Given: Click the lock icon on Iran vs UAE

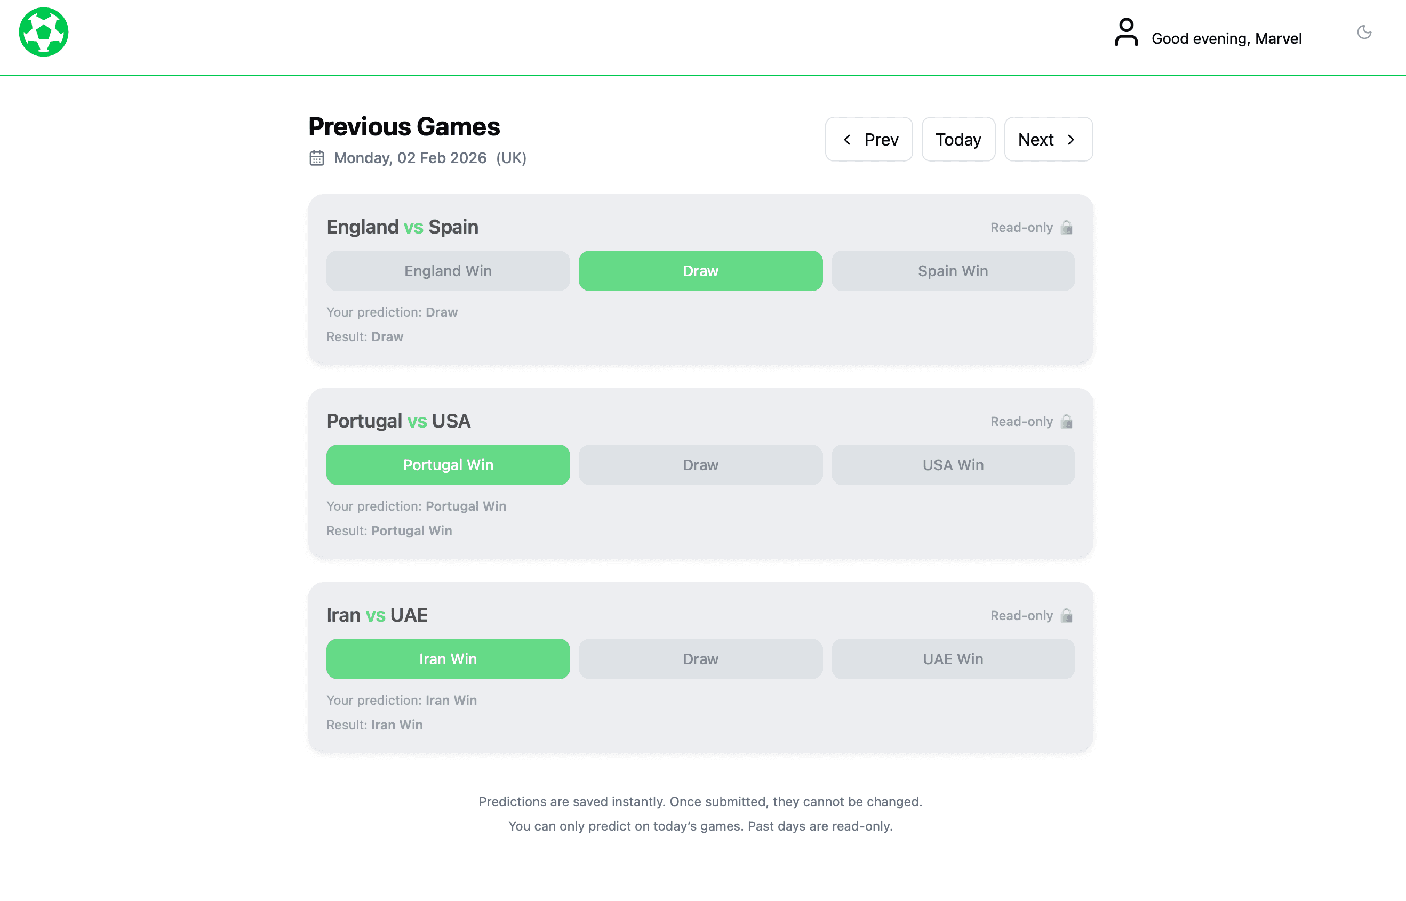Looking at the screenshot, I should 1066,615.
